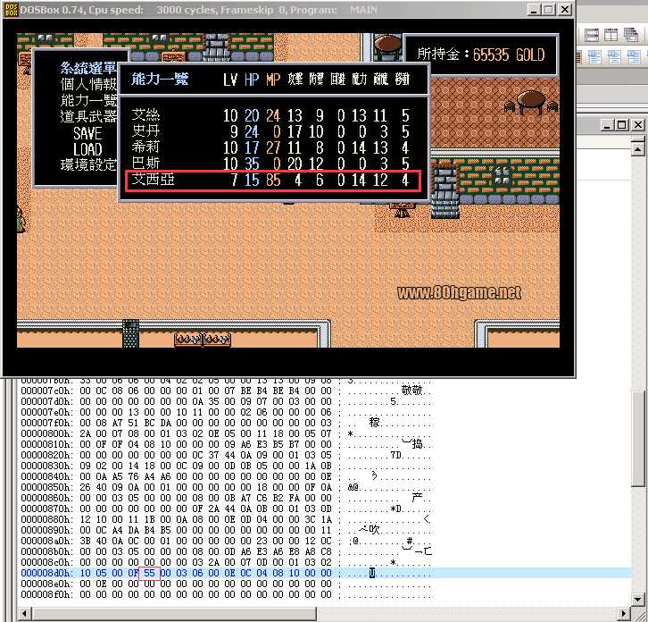Click the HP column header

[252, 80]
